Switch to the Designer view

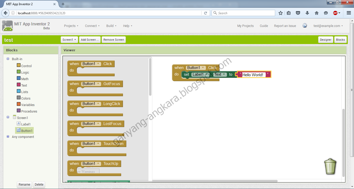[325, 39]
